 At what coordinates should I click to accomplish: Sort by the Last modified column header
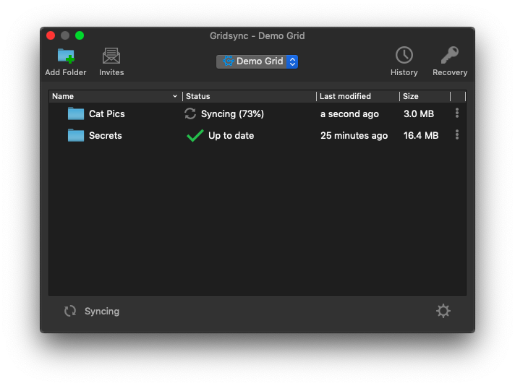(x=357, y=96)
